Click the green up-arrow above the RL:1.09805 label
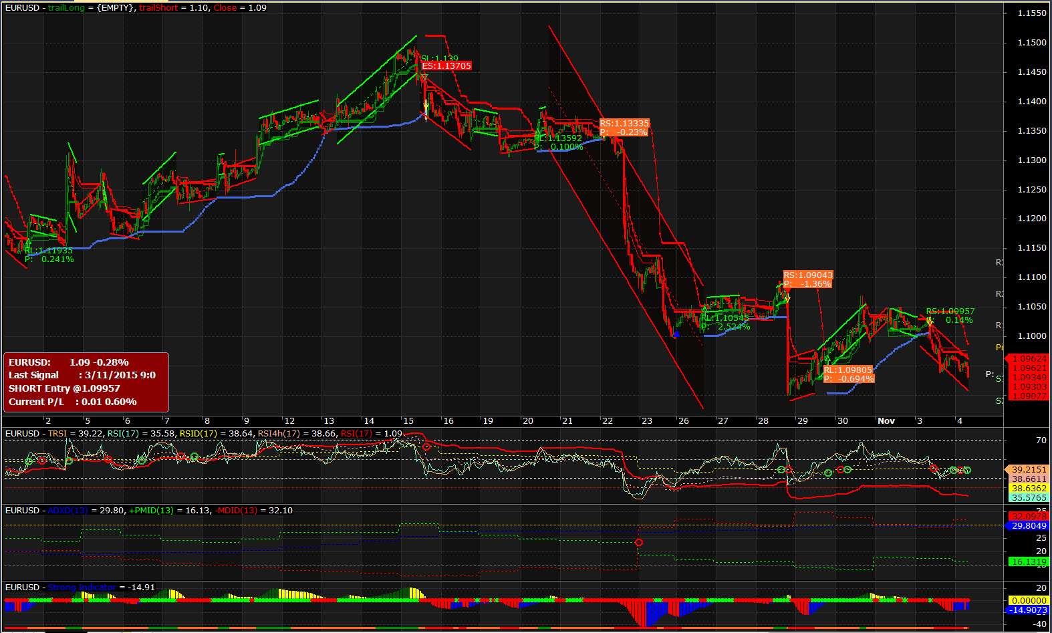The height and width of the screenshot is (633, 1052). 827,359
